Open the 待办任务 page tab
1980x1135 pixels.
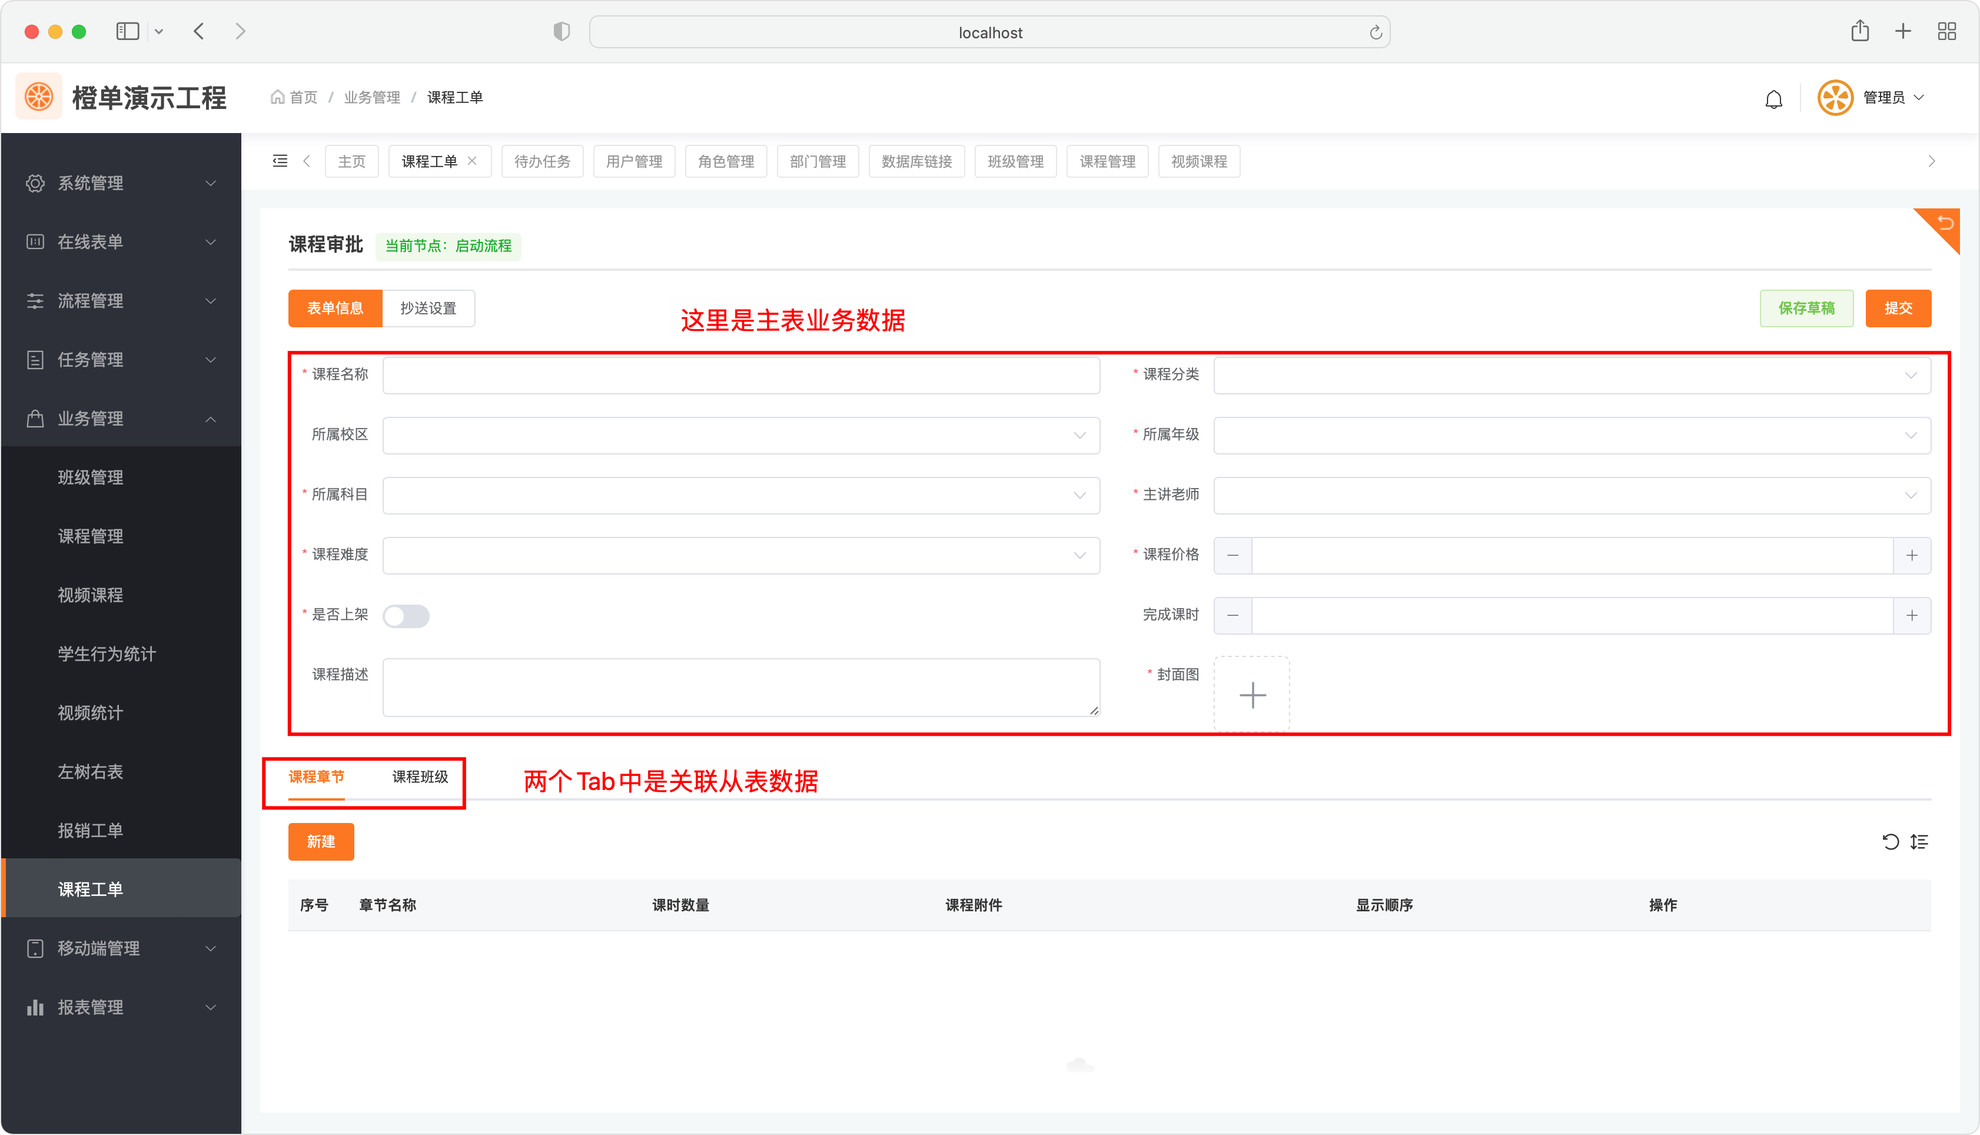[x=542, y=161]
